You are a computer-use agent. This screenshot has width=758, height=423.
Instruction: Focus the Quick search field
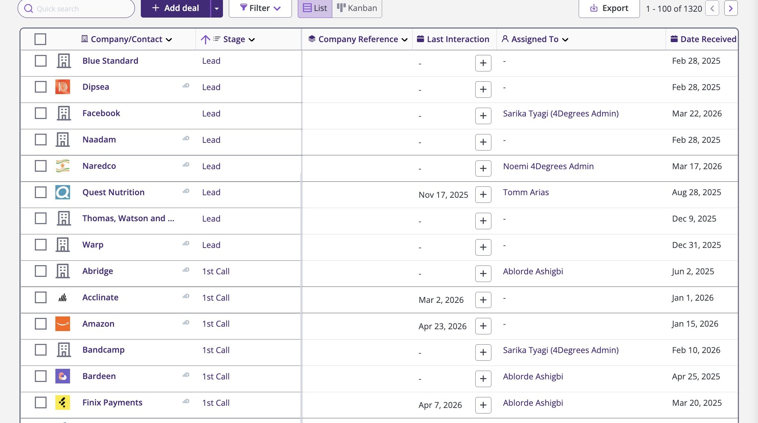coord(81,9)
